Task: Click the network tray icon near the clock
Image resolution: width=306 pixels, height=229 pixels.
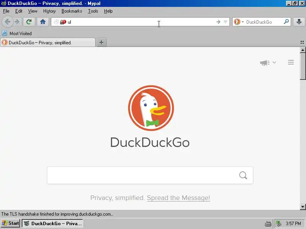Action: (279, 223)
